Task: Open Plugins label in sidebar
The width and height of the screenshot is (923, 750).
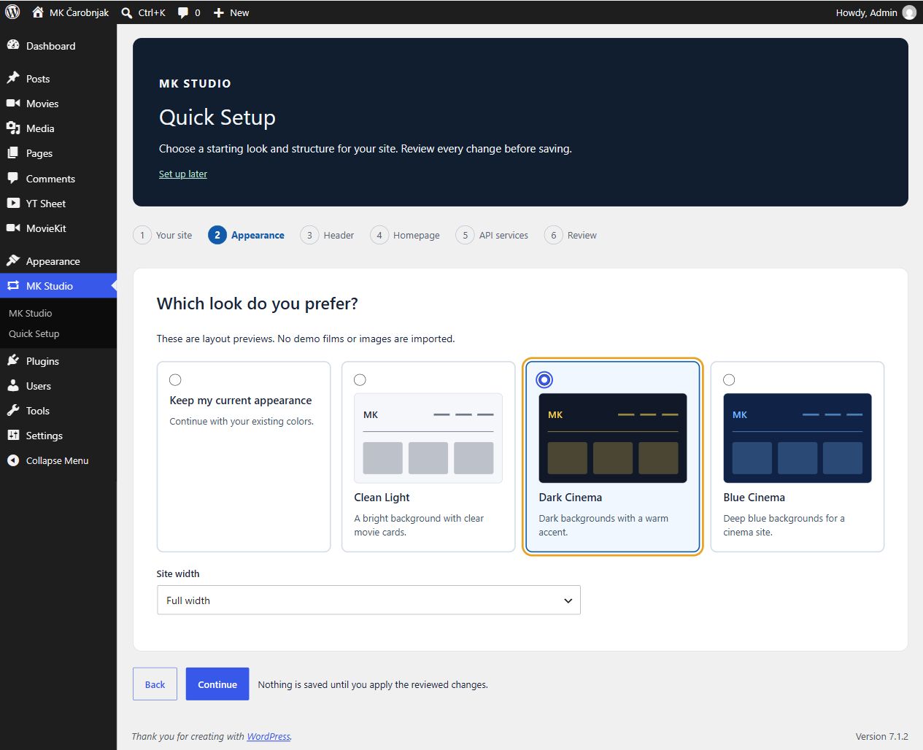Action: 42,361
